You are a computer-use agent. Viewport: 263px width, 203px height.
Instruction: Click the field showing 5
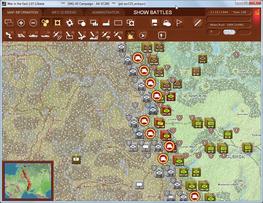point(213,32)
